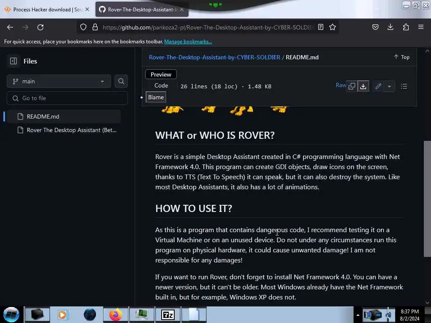
Task: Show hidden tray icons arrow
Action: [x=358, y=315]
